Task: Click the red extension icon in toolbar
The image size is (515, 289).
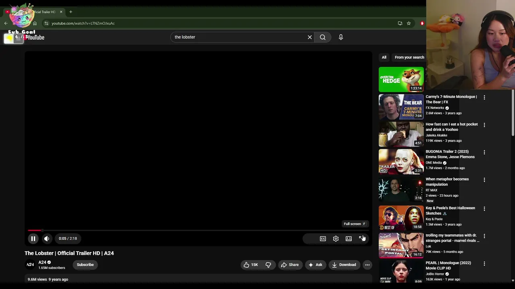Action: (x=422, y=23)
